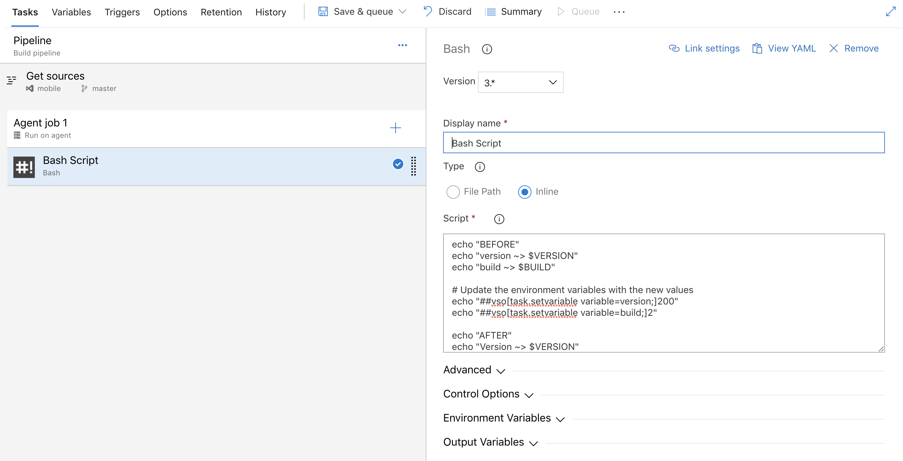Viewport: 903px width, 461px height.
Task: Open the pipeline options ellipsis menu
Action: coord(402,45)
